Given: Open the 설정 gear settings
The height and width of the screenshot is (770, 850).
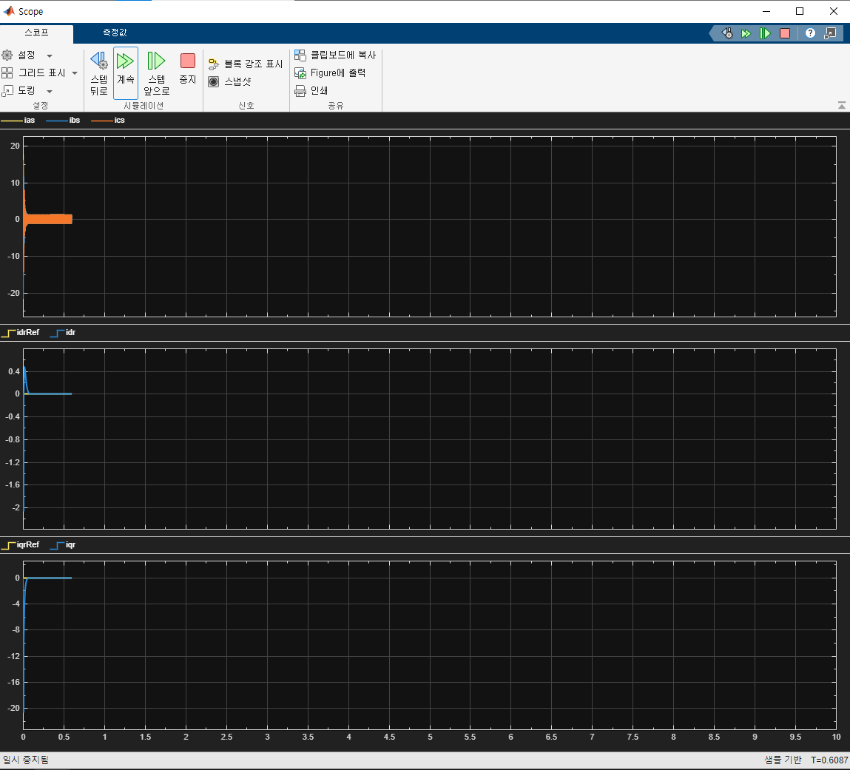Looking at the screenshot, I should point(19,55).
